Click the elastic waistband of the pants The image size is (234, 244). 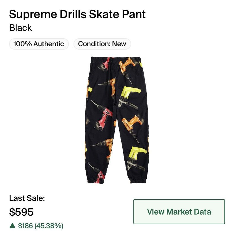coord(116,59)
